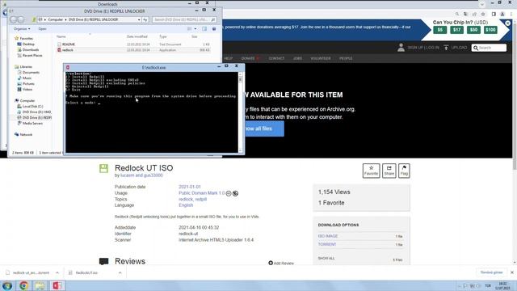Click the console window vertical scrollbar
The height and width of the screenshot is (291, 517).
(x=241, y=112)
